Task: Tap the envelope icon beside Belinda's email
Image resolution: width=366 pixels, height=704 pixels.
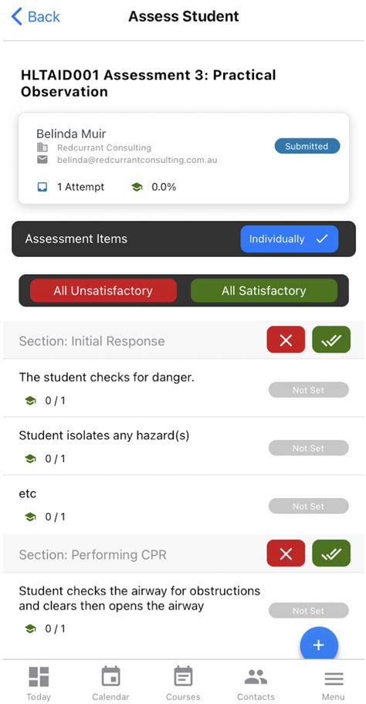Action: (x=42, y=159)
